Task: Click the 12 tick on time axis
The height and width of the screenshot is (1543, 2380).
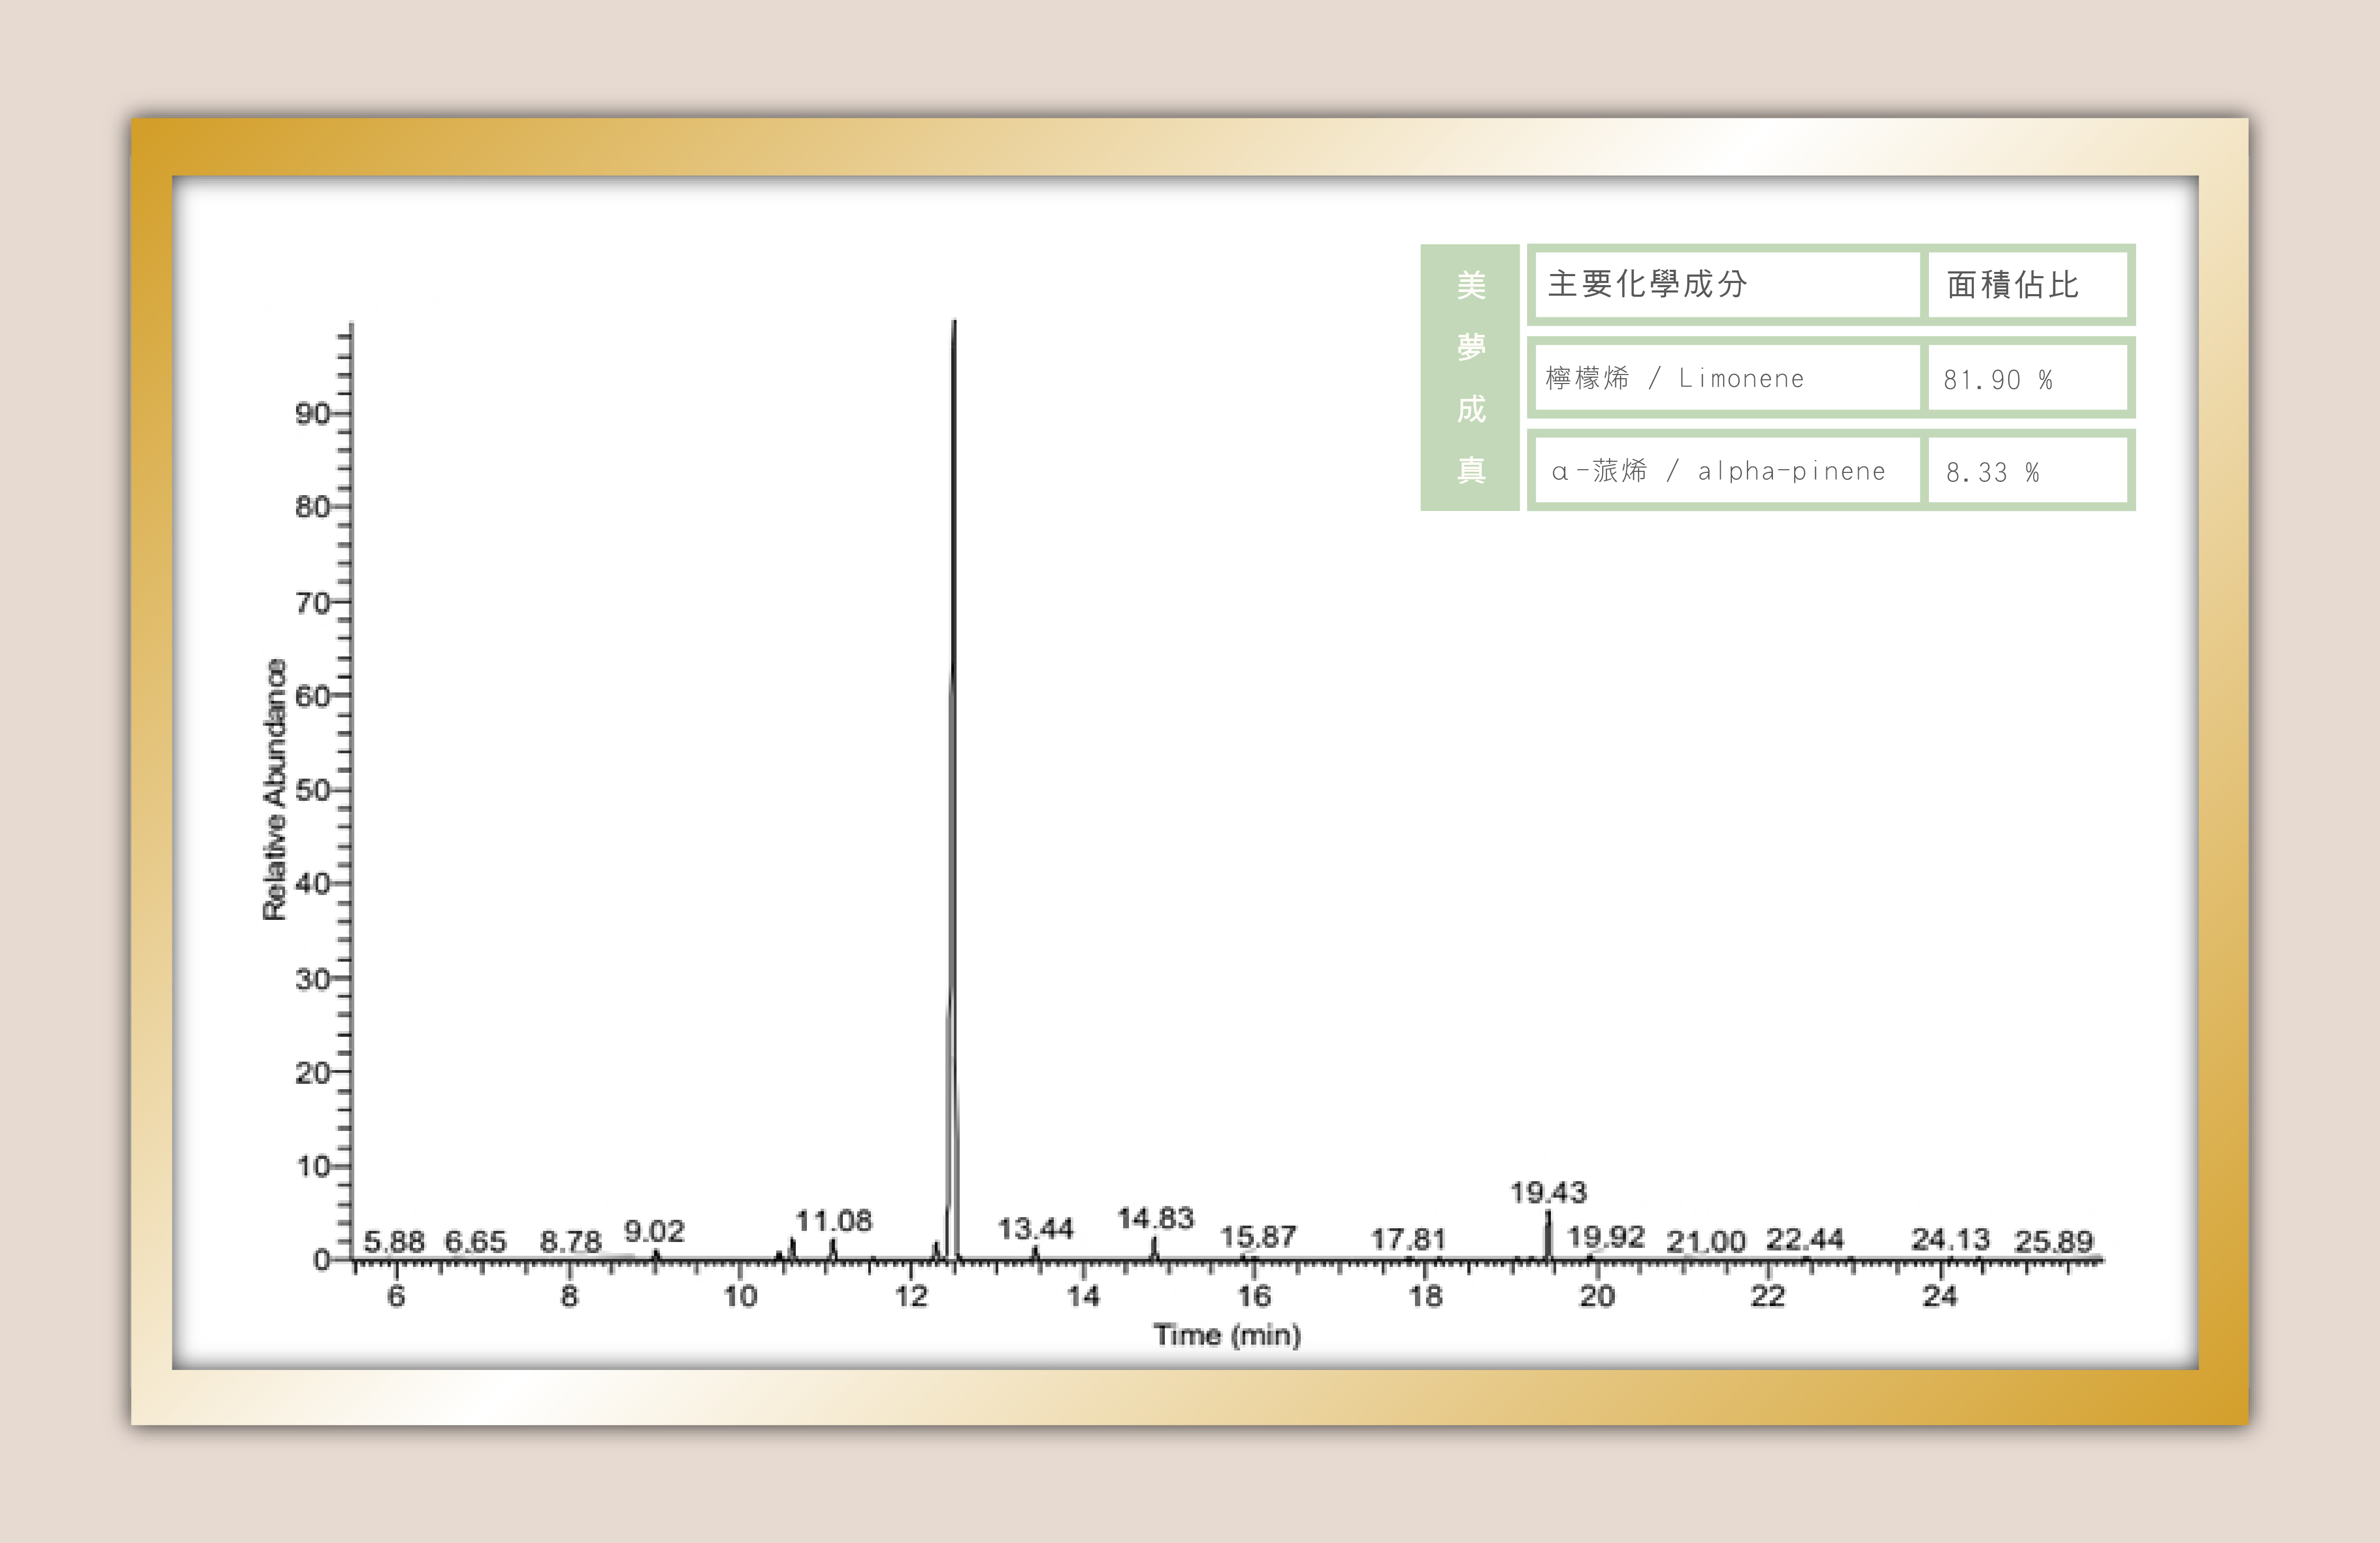Action: pyautogui.click(x=911, y=1296)
